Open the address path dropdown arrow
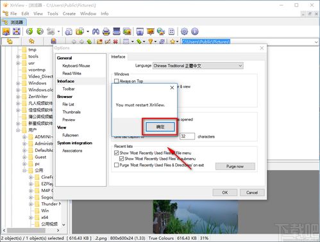The height and width of the screenshot is (242, 320). point(316,42)
